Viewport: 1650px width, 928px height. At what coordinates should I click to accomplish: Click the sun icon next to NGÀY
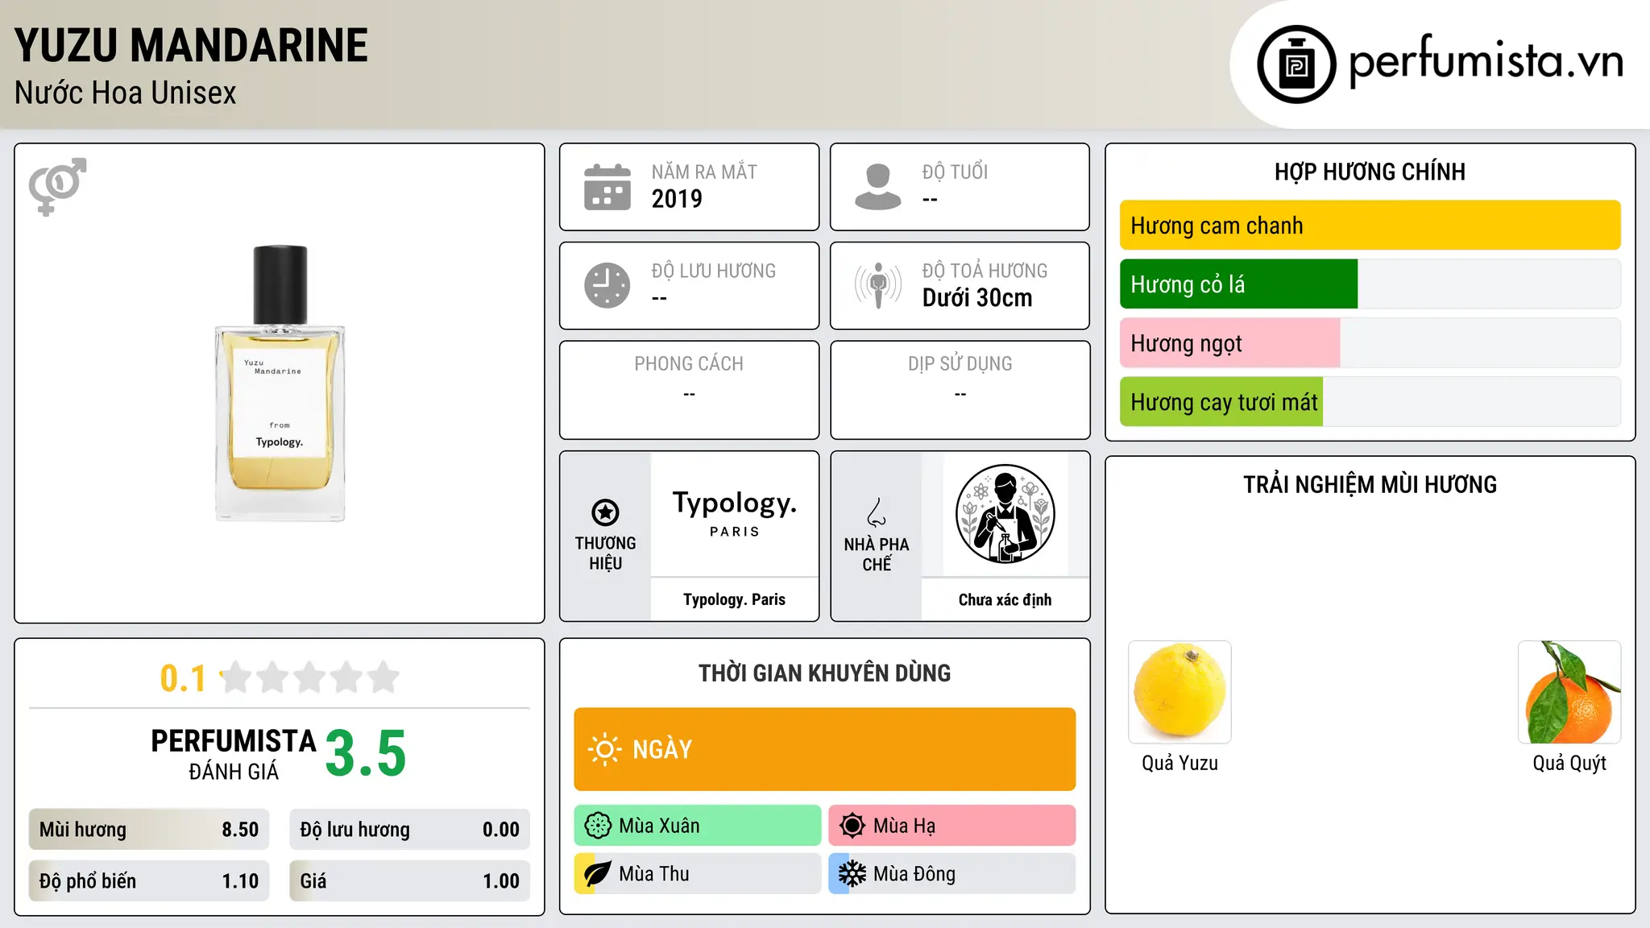(604, 749)
